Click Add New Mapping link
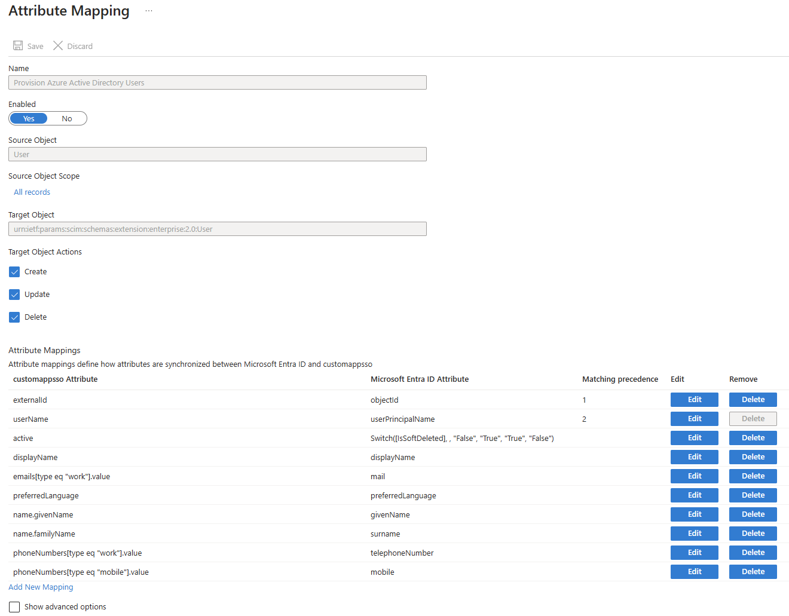The width and height of the screenshot is (789, 616). (x=41, y=587)
